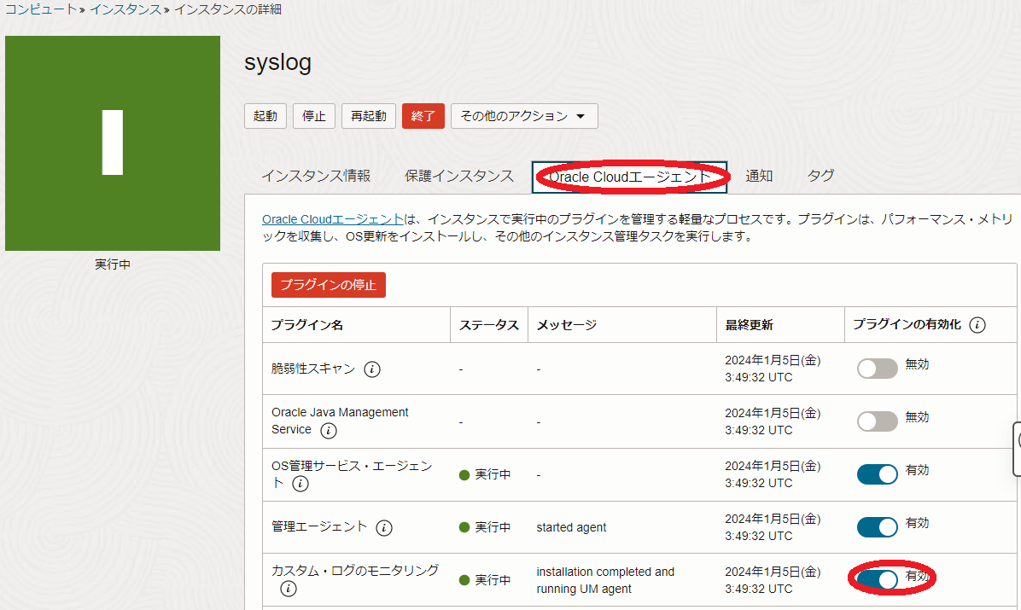Viewport: 1021px width, 610px height.
Task: Click info icon next to 脆弱性スキャン
Action: point(372,369)
